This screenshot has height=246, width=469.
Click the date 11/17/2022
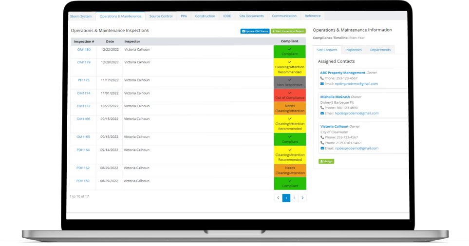click(110, 80)
